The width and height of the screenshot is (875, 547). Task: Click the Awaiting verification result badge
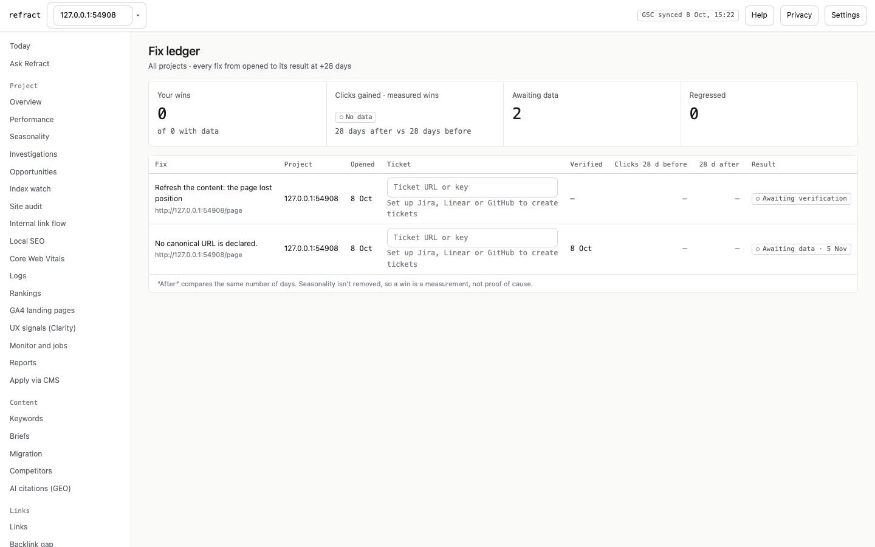(x=801, y=199)
